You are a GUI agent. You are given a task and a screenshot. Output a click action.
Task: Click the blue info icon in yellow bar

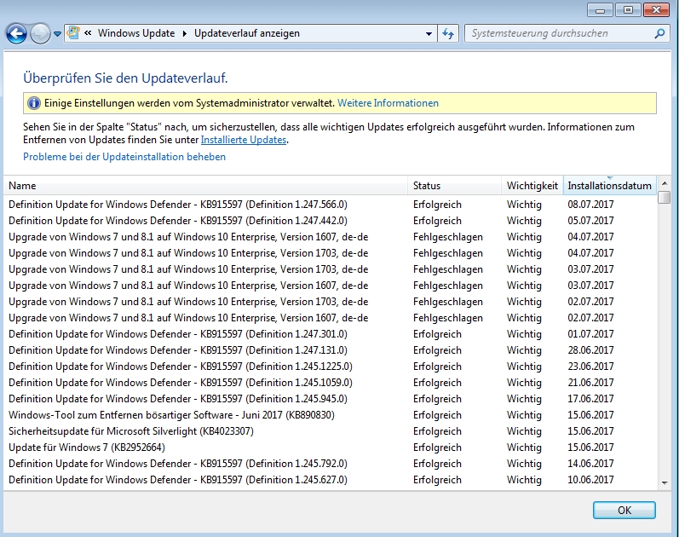coord(34,103)
